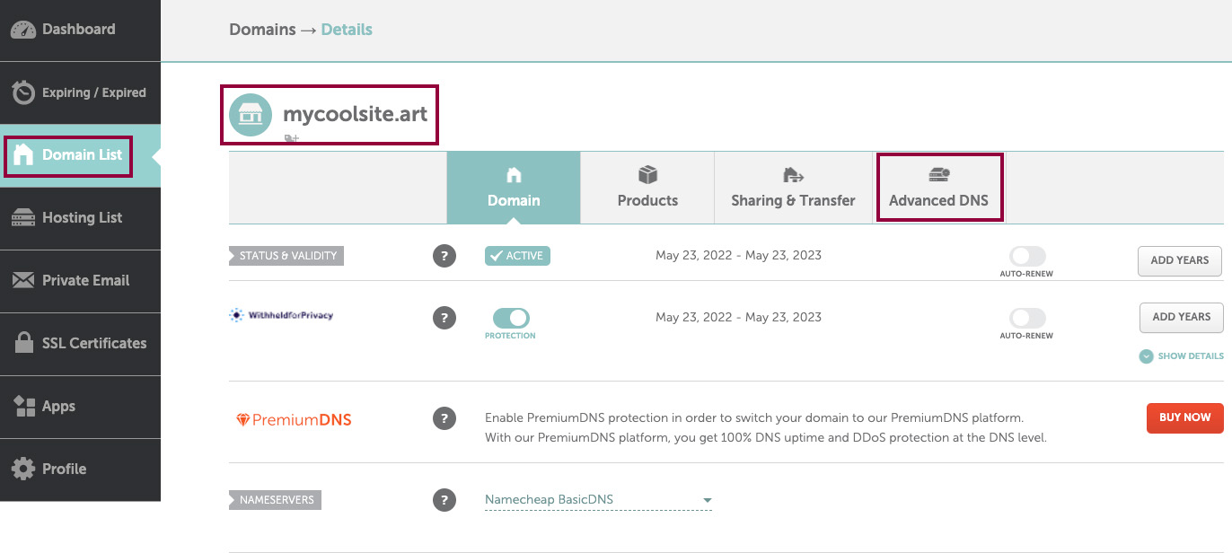
Task: Click the ACTIVE status badge
Action: click(x=517, y=256)
